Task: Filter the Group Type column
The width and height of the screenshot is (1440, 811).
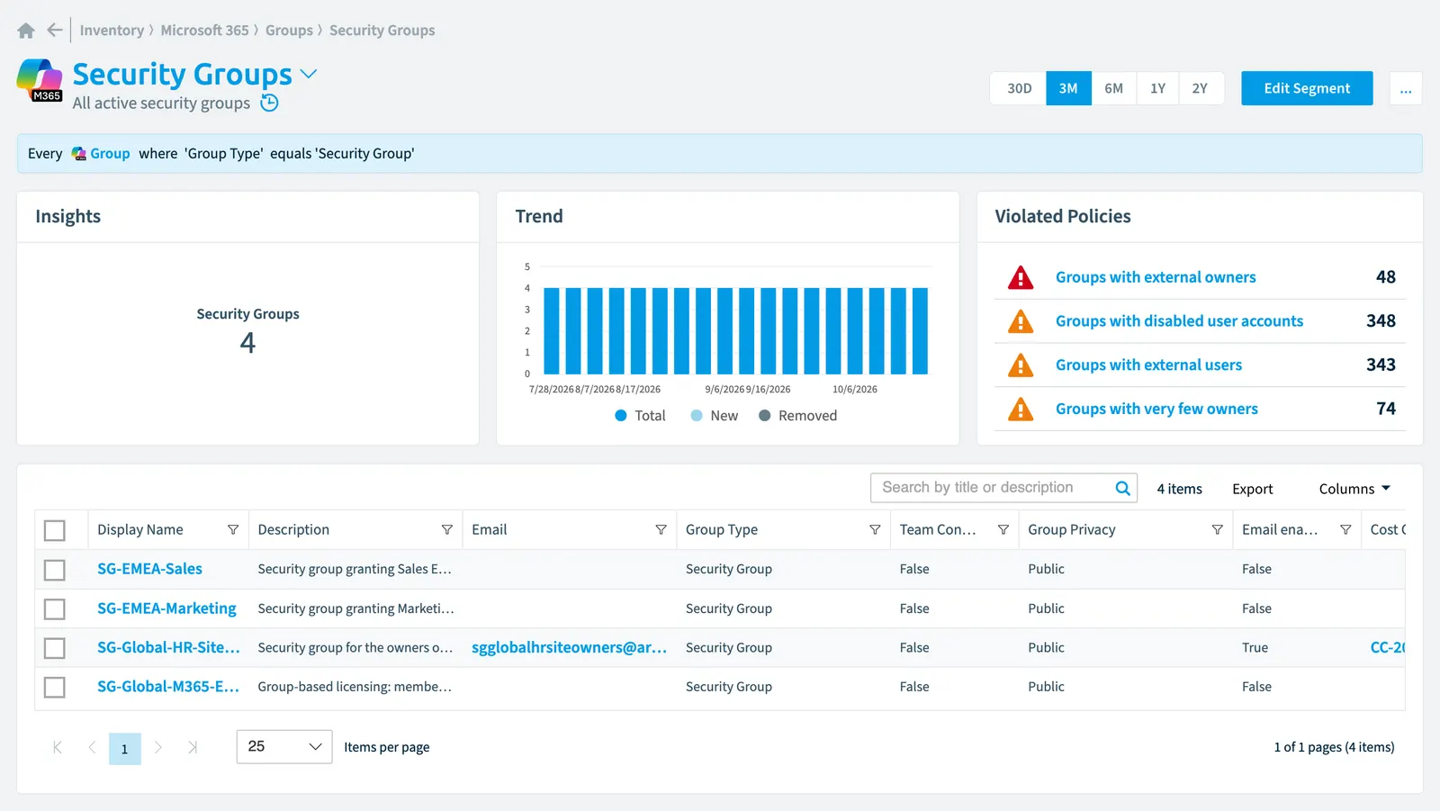Action: point(875,530)
